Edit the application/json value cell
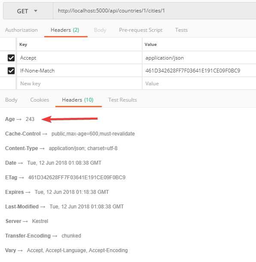This screenshot has width=256, height=262. click(x=199, y=58)
